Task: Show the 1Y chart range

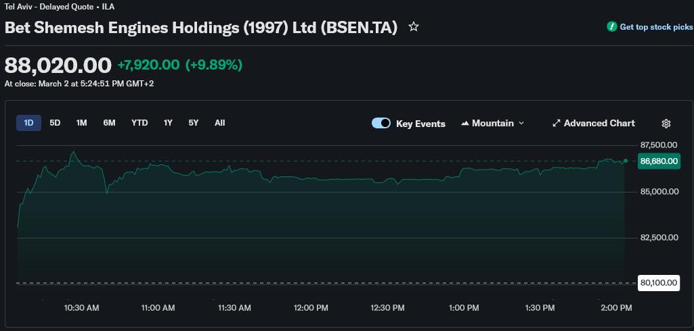Action: click(x=168, y=123)
